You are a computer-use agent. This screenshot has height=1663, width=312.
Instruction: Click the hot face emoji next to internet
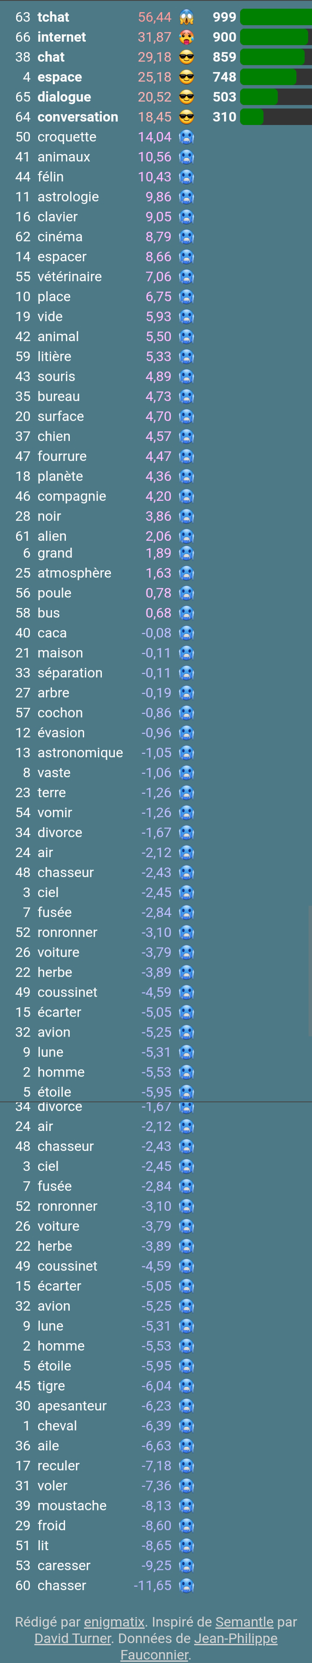coord(186,37)
